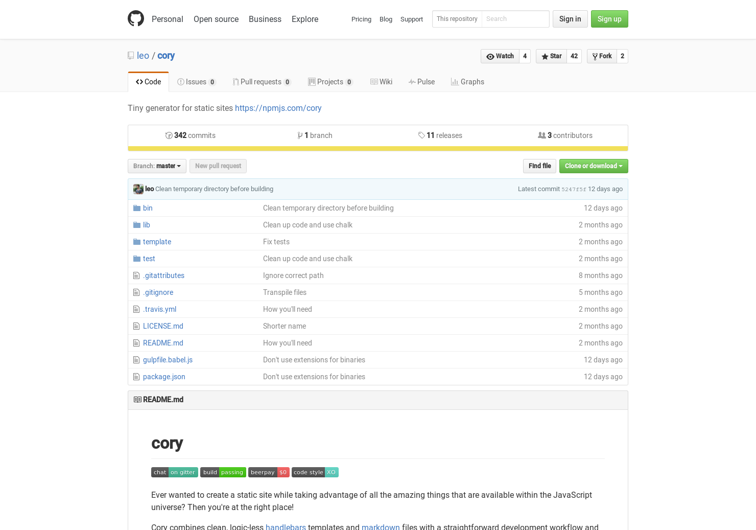Click leo's avatar in latest commit bar
This screenshot has width=756, height=530.
click(x=138, y=189)
